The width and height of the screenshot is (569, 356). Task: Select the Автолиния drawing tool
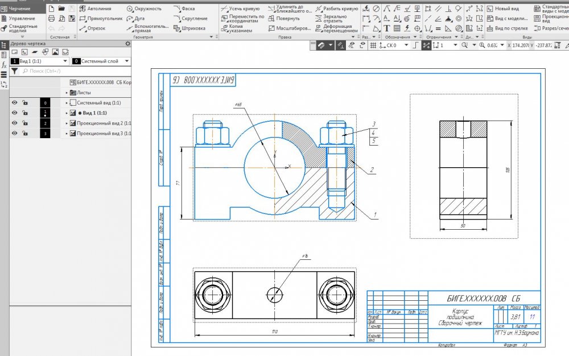click(x=98, y=9)
